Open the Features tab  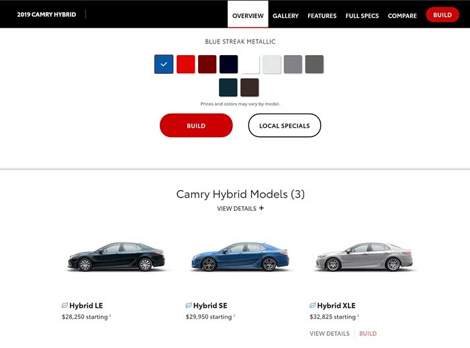tap(322, 16)
